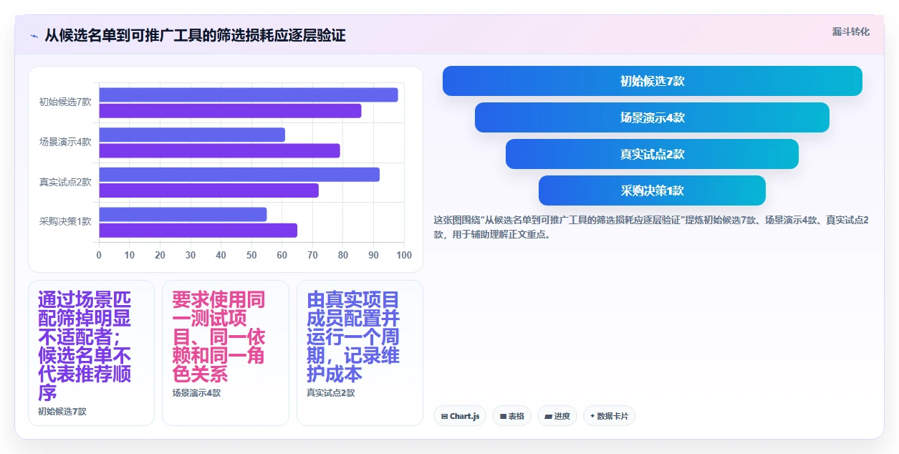This screenshot has height=454, width=899.
Task: Click the 场景演示4款 caption under the pink card
Action: click(x=196, y=393)
